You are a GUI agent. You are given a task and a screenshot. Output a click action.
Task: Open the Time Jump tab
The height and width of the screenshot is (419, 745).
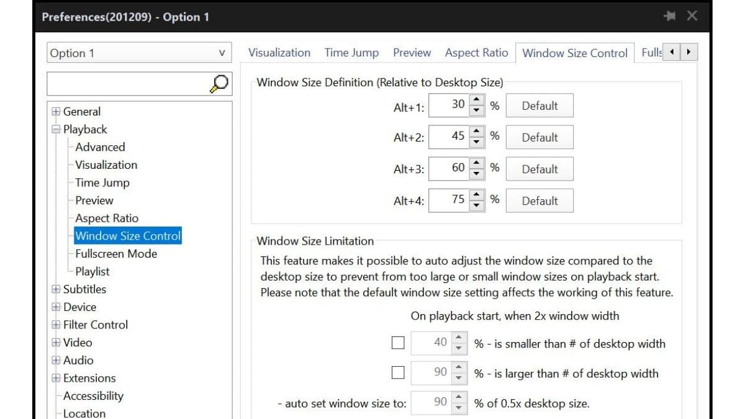[x=351, y=53]
